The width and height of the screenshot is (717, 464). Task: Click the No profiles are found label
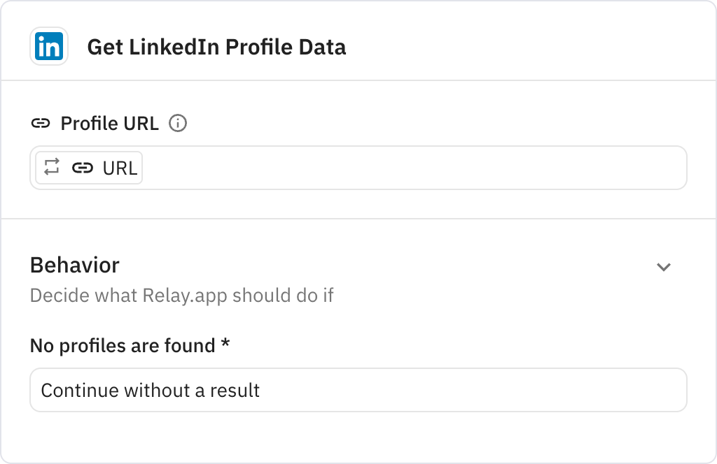[130, 345]
